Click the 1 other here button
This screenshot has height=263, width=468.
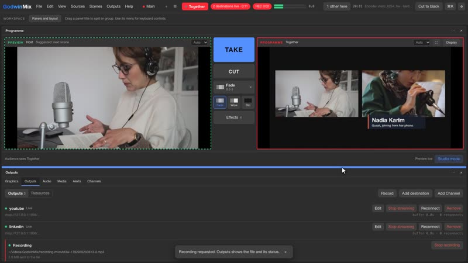point(337,6)
